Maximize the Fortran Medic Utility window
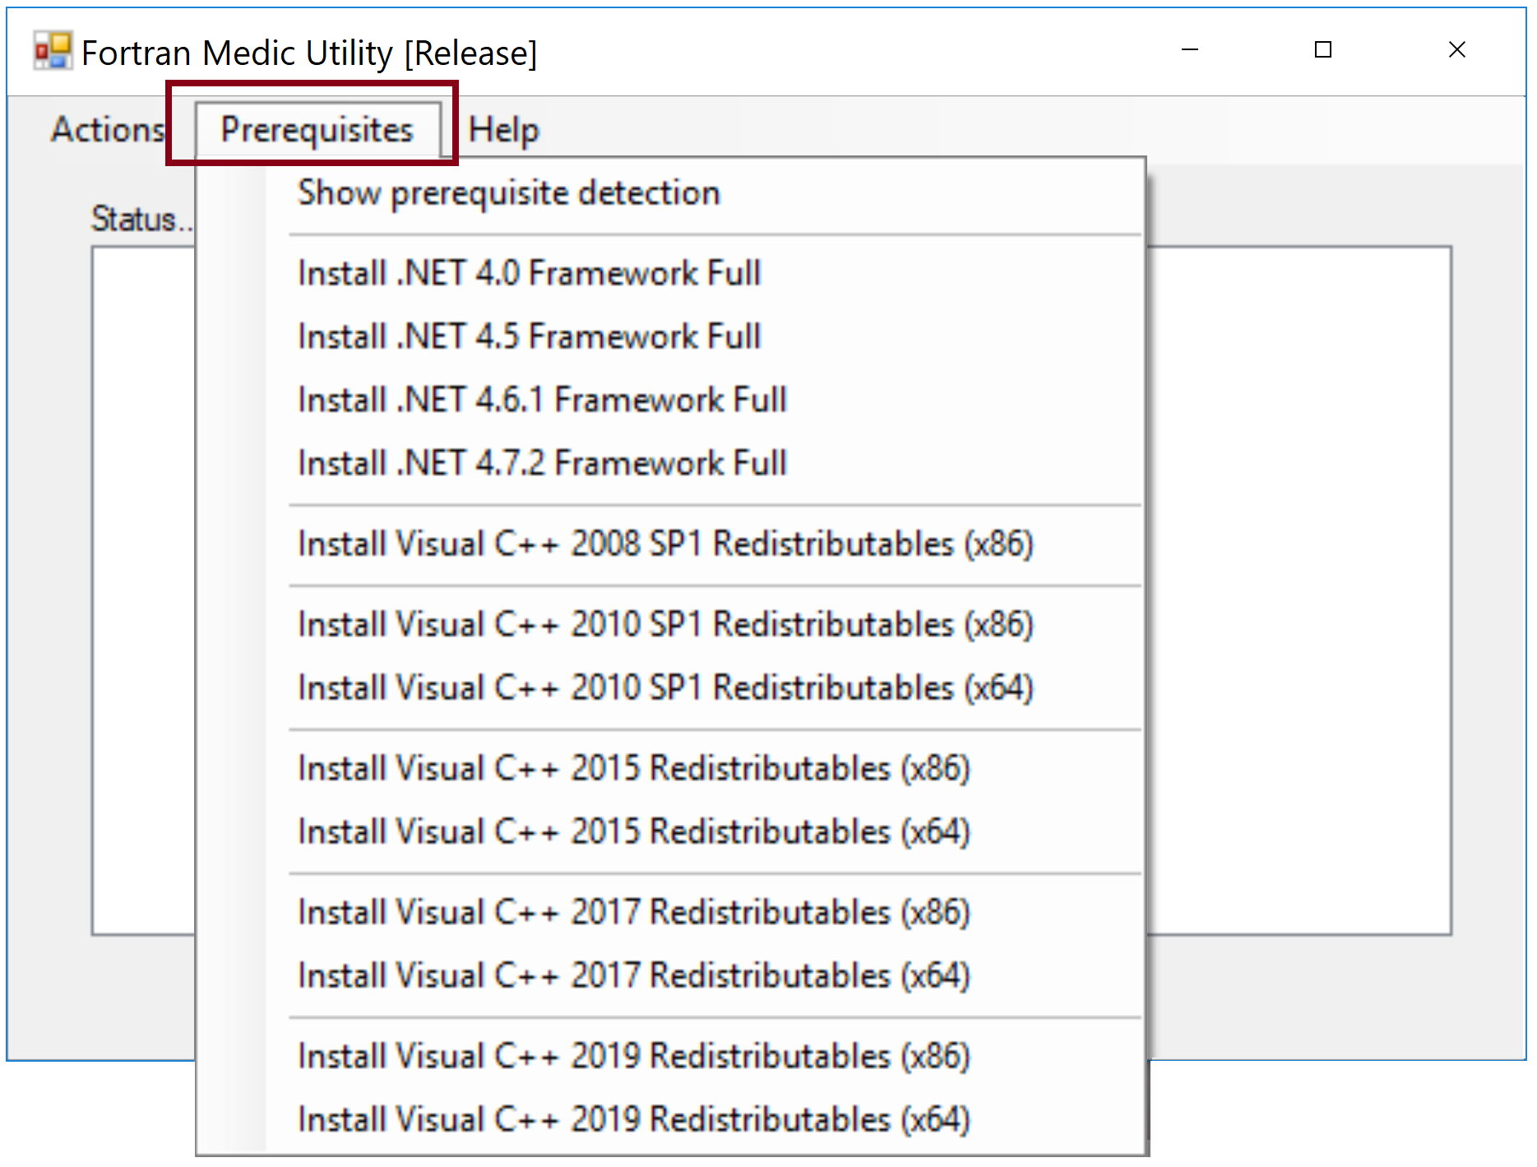Viewport: 1537px width, 1167px height. click(x=1322, y=50)
